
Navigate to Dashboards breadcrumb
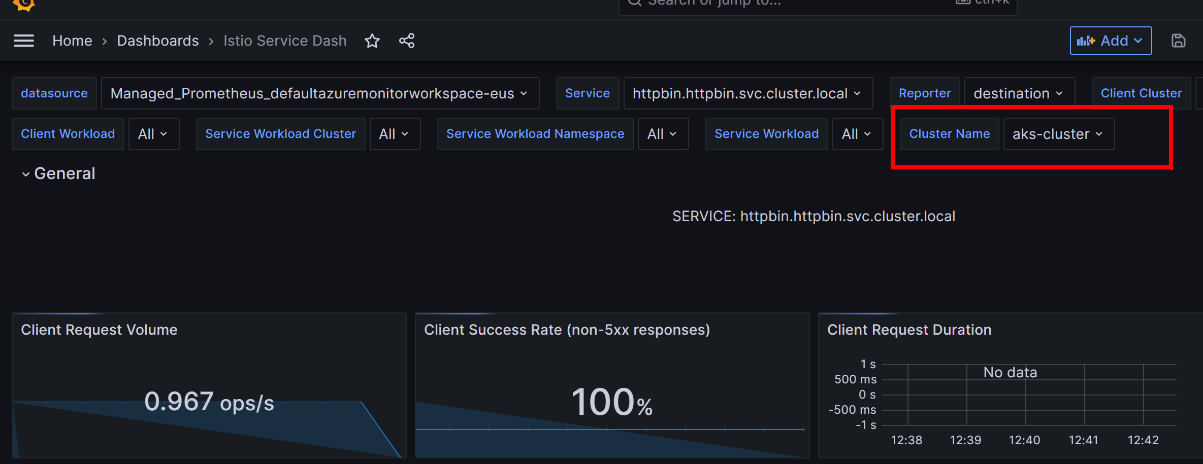[x=158, y=41]
